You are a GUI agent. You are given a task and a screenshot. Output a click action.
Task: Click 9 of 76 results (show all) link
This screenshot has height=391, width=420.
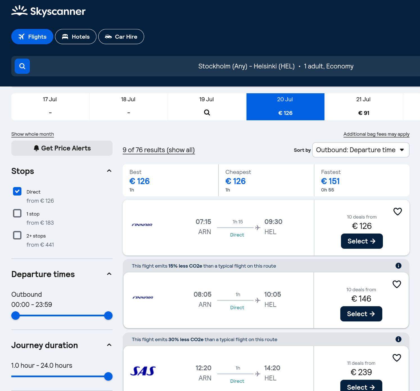tap(159, 150)
